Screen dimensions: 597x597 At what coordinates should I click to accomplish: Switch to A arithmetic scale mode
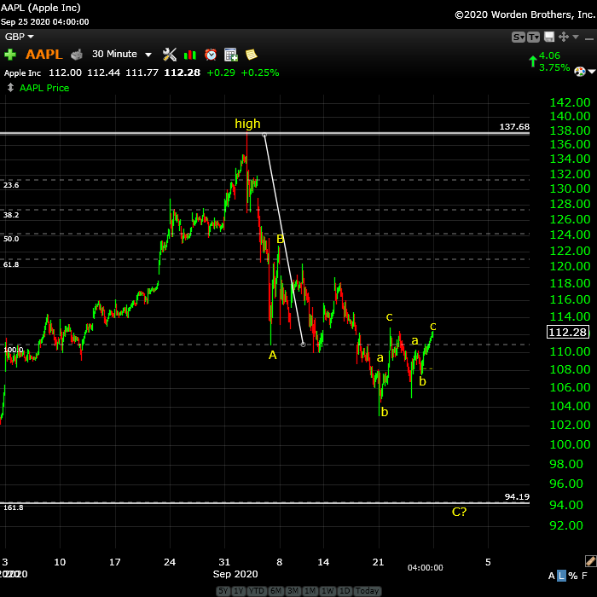(551, 576)
